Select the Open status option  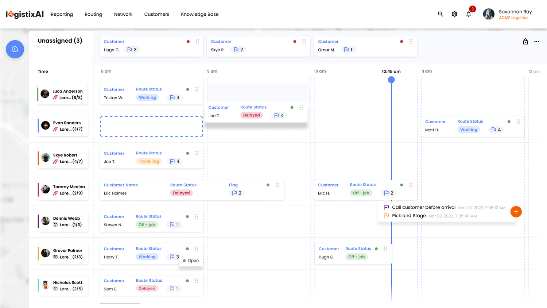point(191,261)
